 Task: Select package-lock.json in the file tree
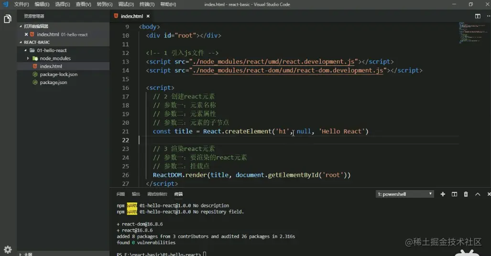point(63,75)
